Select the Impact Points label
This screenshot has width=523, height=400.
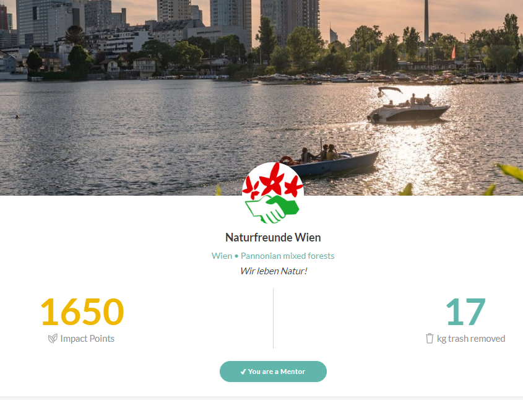click(87, 339)
